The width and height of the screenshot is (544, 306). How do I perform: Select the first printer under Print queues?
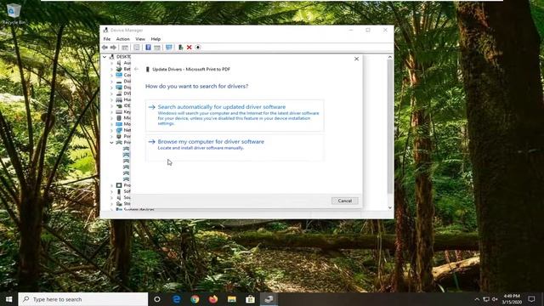127,149
